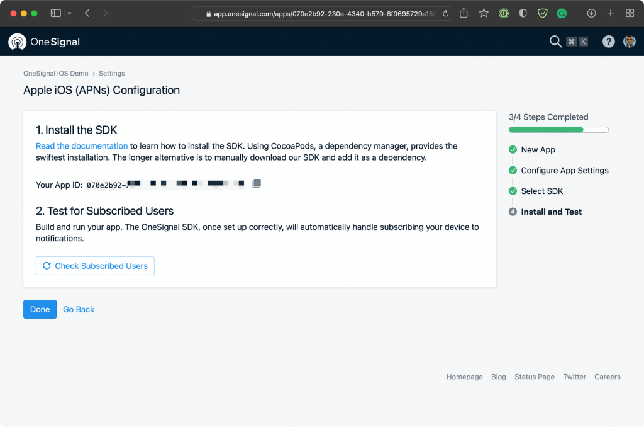Bookmark page with the star icon

[x=484, y=14]
